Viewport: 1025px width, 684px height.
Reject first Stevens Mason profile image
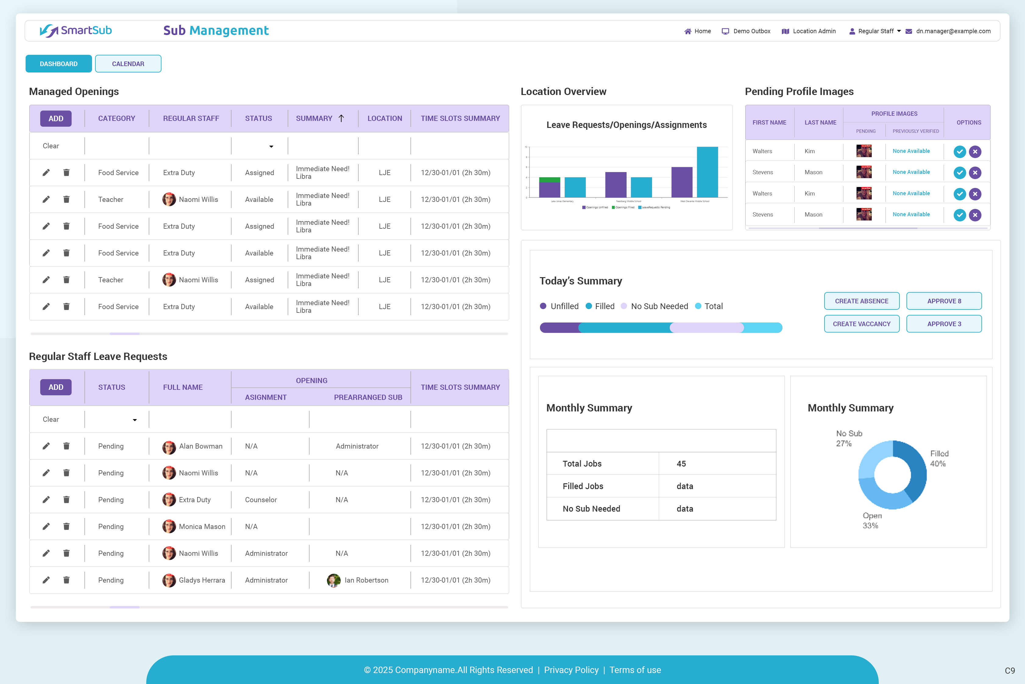point(975,173)
